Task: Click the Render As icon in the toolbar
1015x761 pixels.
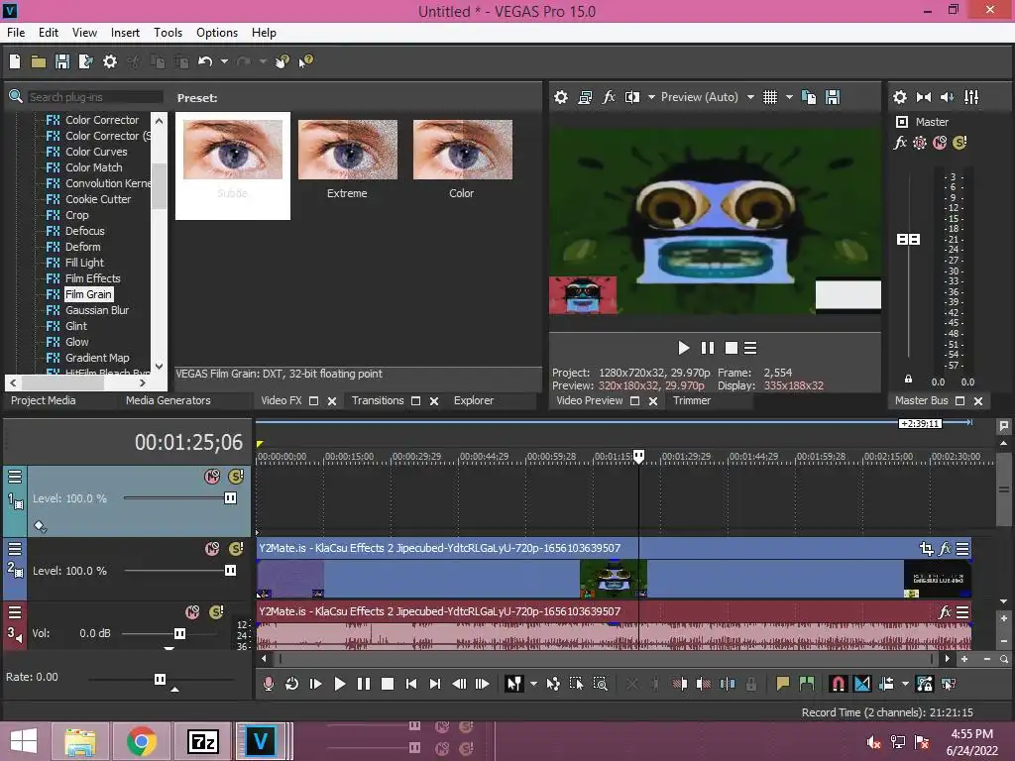Action: tap(85, 61)
